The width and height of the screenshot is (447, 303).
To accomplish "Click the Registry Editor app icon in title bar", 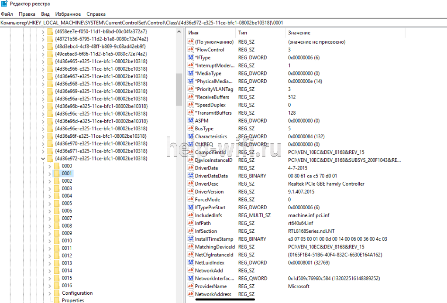I will [x=3, y=4].
